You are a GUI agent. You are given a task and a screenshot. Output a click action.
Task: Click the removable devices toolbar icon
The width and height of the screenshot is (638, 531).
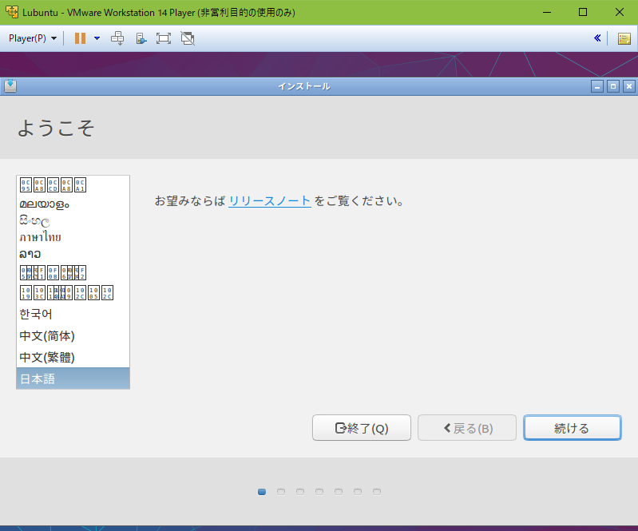pos(141,38)
